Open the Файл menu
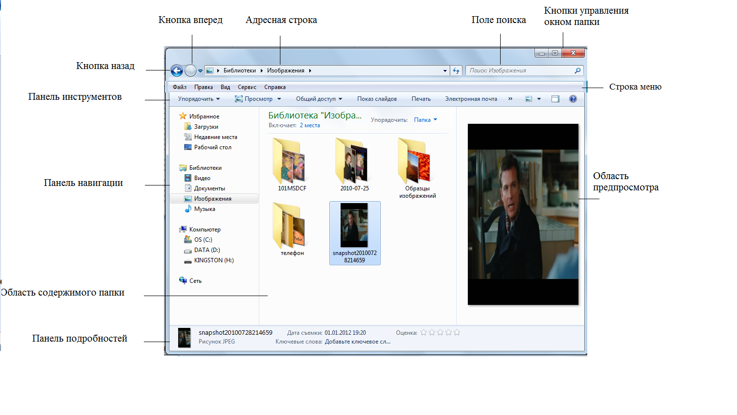 click(180, 87)
